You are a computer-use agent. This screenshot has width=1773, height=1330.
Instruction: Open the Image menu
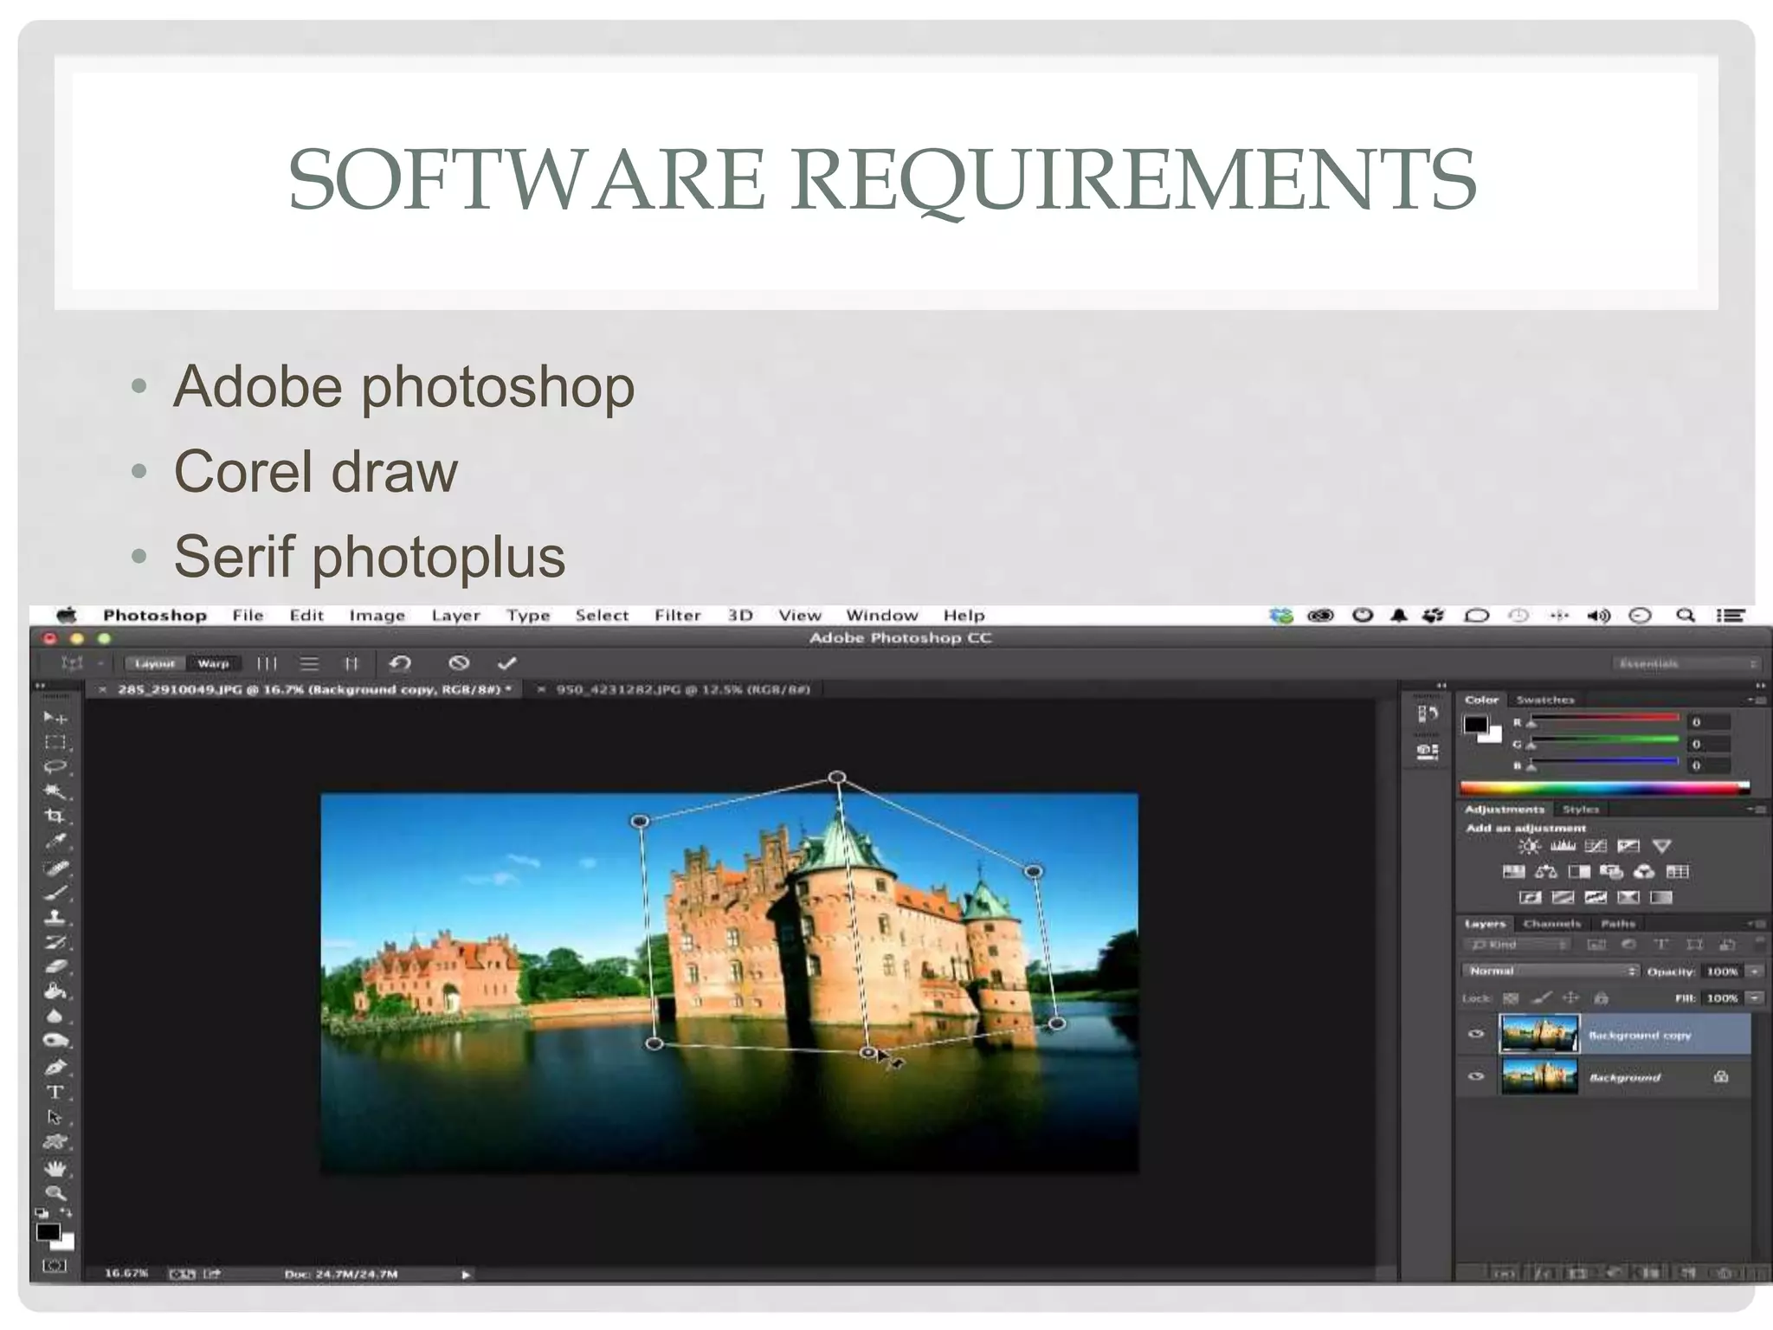377,616
